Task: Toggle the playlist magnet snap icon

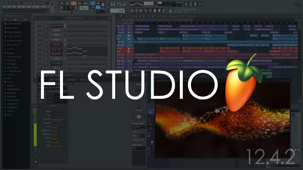Action: pyautogui.click(x=121, y=16)
